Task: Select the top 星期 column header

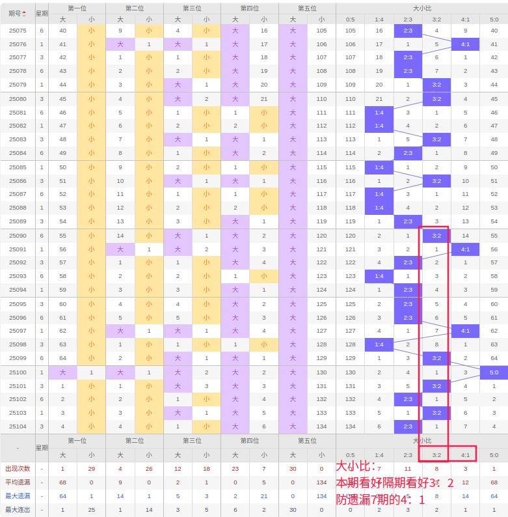Action: tap(42, 14)
